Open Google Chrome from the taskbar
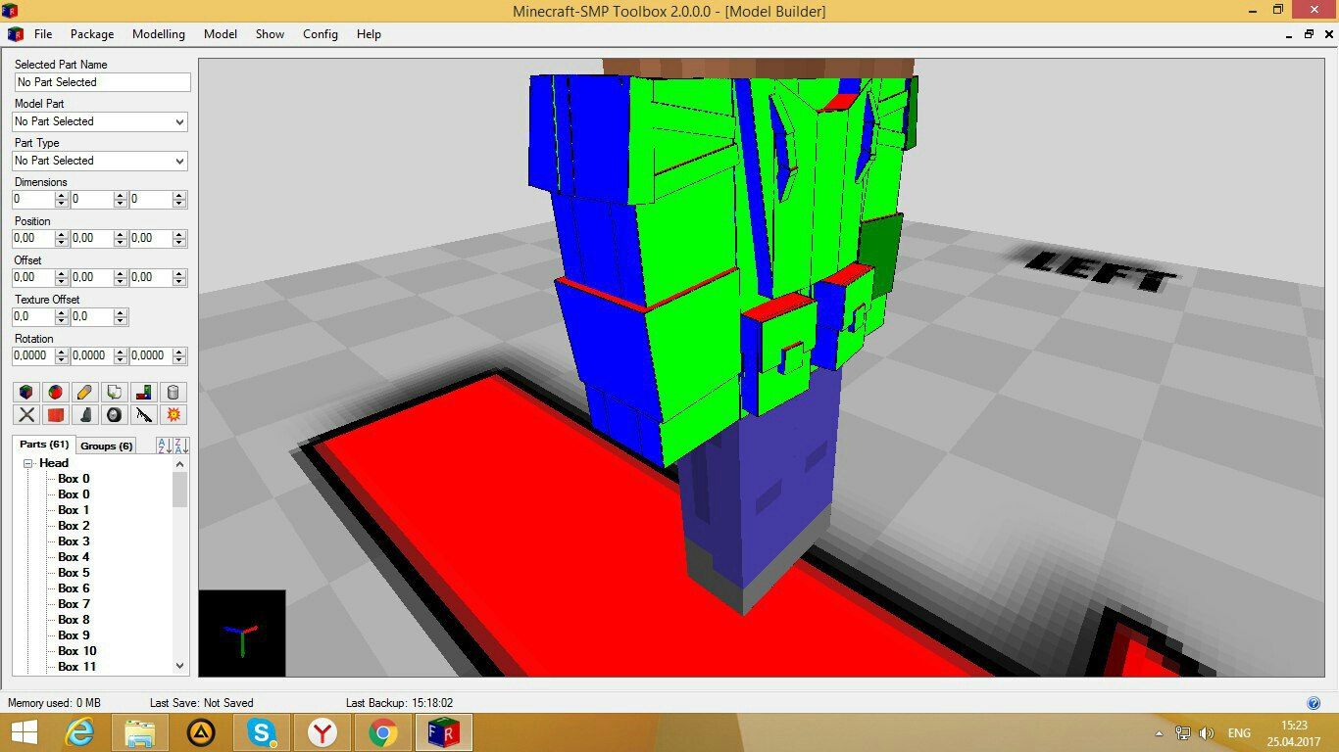The height and width of the screenshot is (752, 1339). pyautogui.click(x=382, y=732)
